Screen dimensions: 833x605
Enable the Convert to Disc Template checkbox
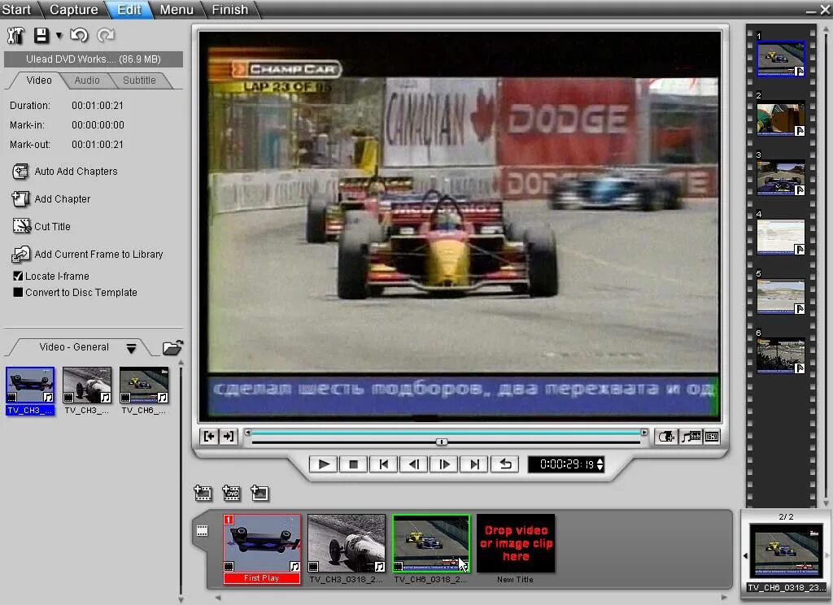tap(18, 293)
